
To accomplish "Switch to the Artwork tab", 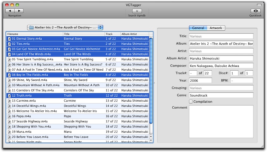I will (216, 28).
